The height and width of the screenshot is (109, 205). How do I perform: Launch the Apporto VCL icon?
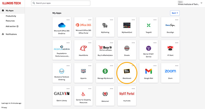(84, 71)
